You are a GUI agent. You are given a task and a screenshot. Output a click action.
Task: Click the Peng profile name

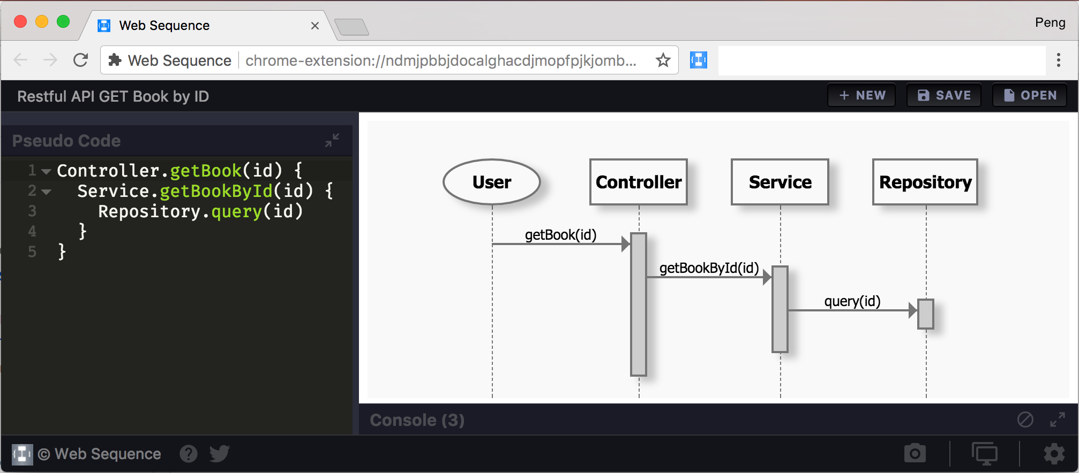(x=1050, y=22)
